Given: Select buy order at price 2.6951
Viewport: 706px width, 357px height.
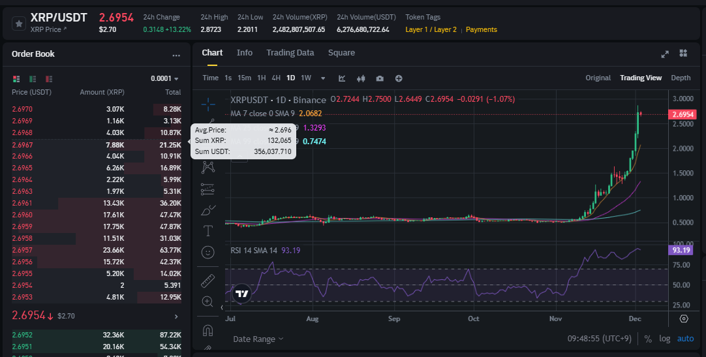Looking at the screenshot, I should coord(97,347).
